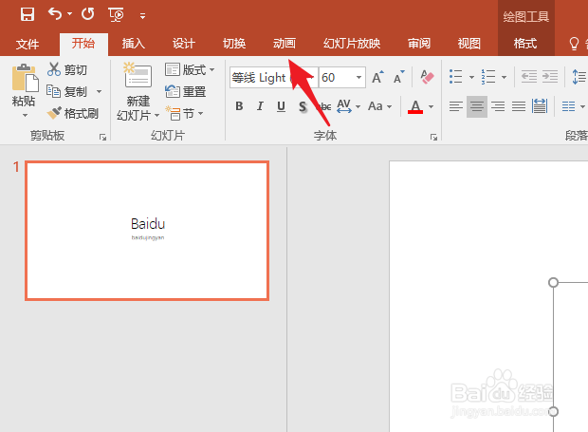Expand the bullets dropdown arrow
The height and width of the screenshot is (432, 588).
click(471, 77)
